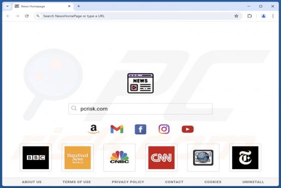281x188 pixels.
Task: Open the tab search dropdown arrow
Action: tap(8, 6)
